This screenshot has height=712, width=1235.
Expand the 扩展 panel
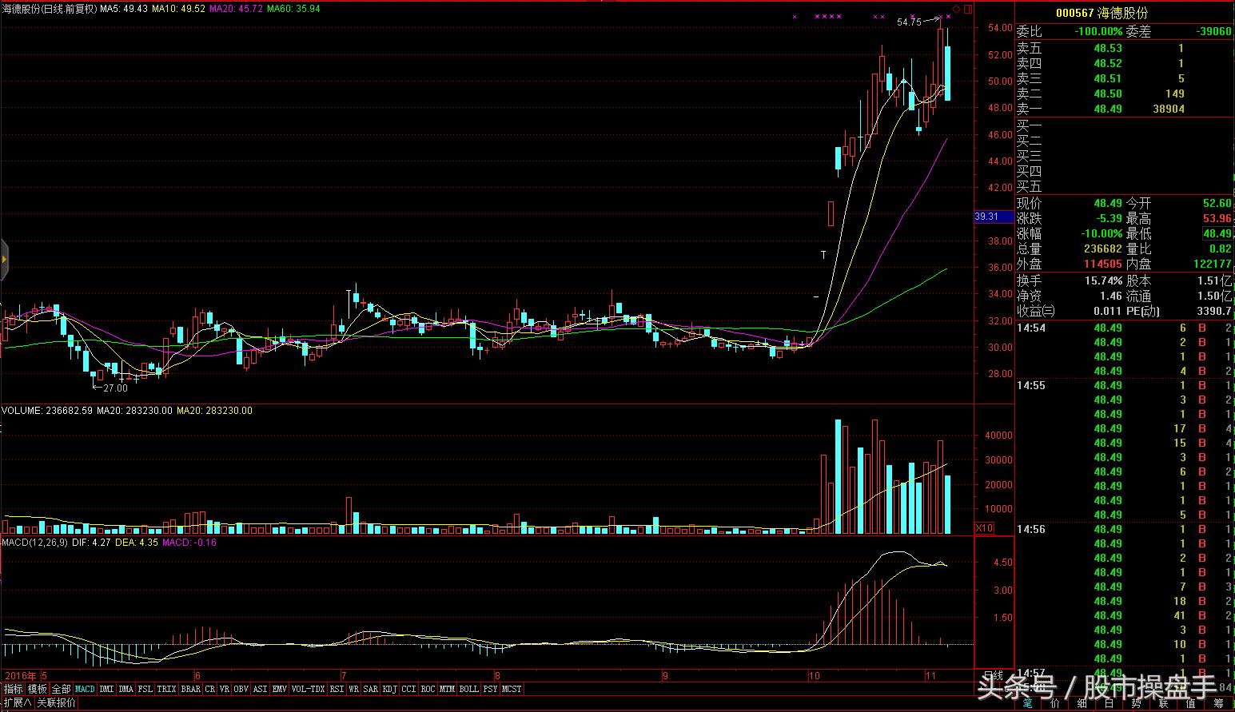tap(17, 703)
